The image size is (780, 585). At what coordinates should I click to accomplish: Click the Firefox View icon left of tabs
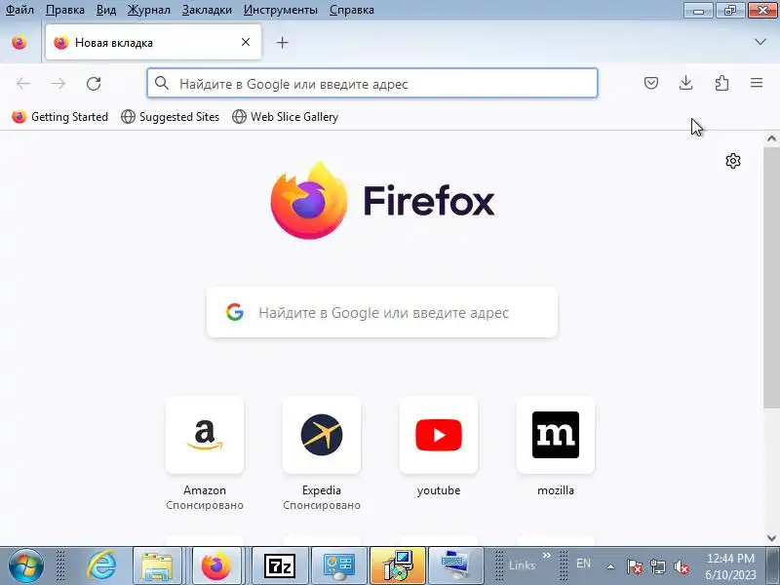point(19,42)
